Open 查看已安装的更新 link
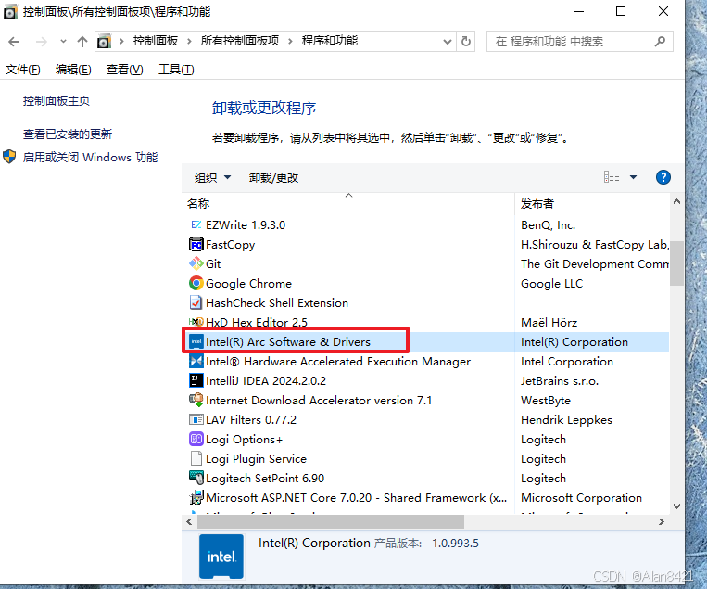This screenshot has width=707, height=589. (x=68, y=134)
